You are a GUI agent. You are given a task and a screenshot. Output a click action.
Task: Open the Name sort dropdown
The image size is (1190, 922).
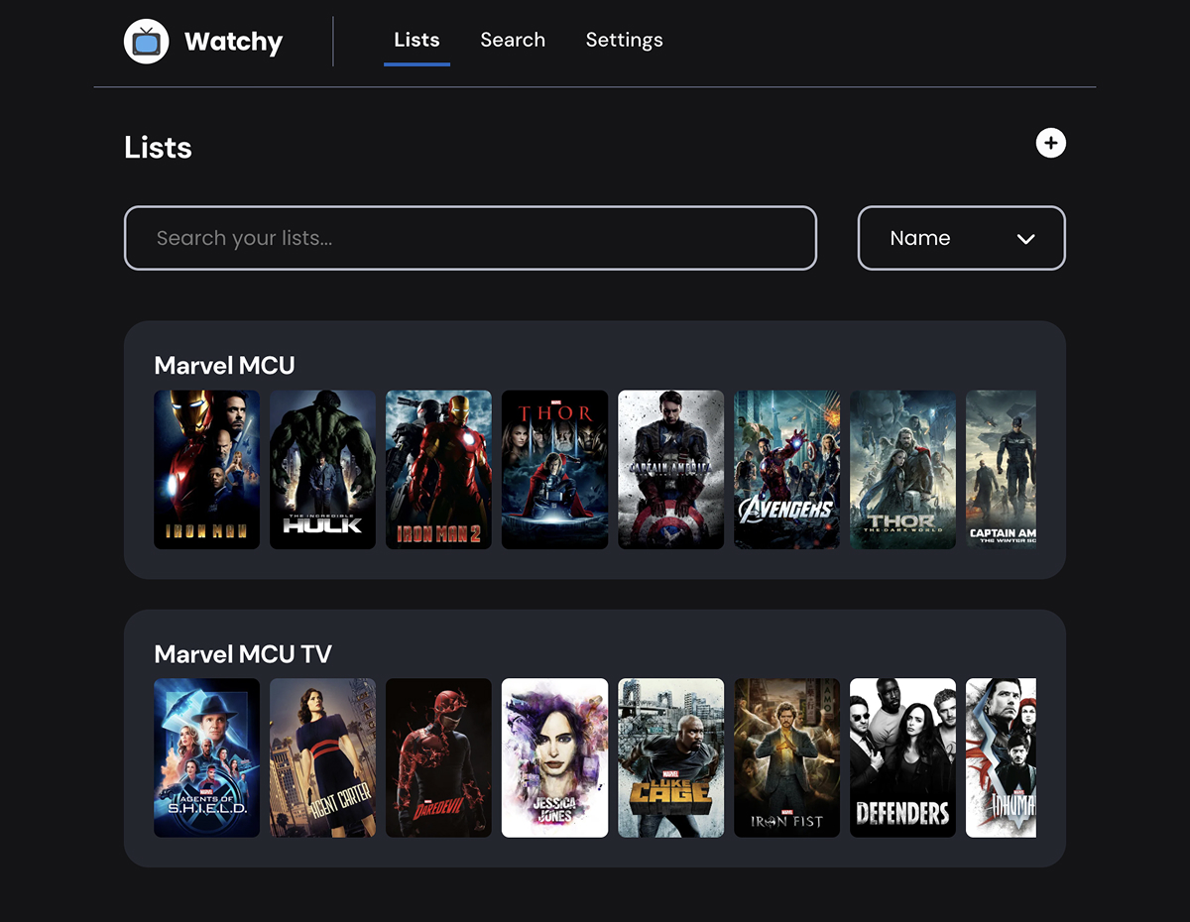961,238
